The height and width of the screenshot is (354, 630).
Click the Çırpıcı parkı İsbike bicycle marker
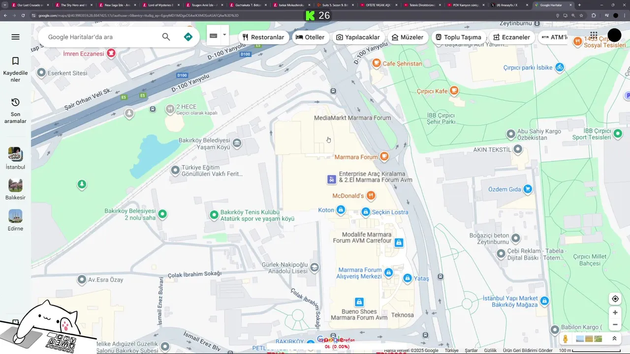click(560, 67)
